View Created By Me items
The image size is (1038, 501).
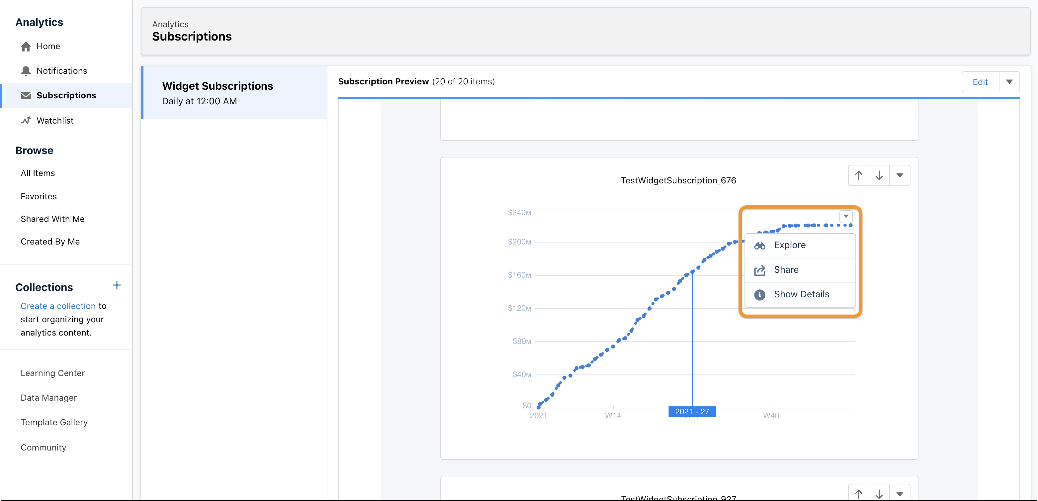(50, 242)
